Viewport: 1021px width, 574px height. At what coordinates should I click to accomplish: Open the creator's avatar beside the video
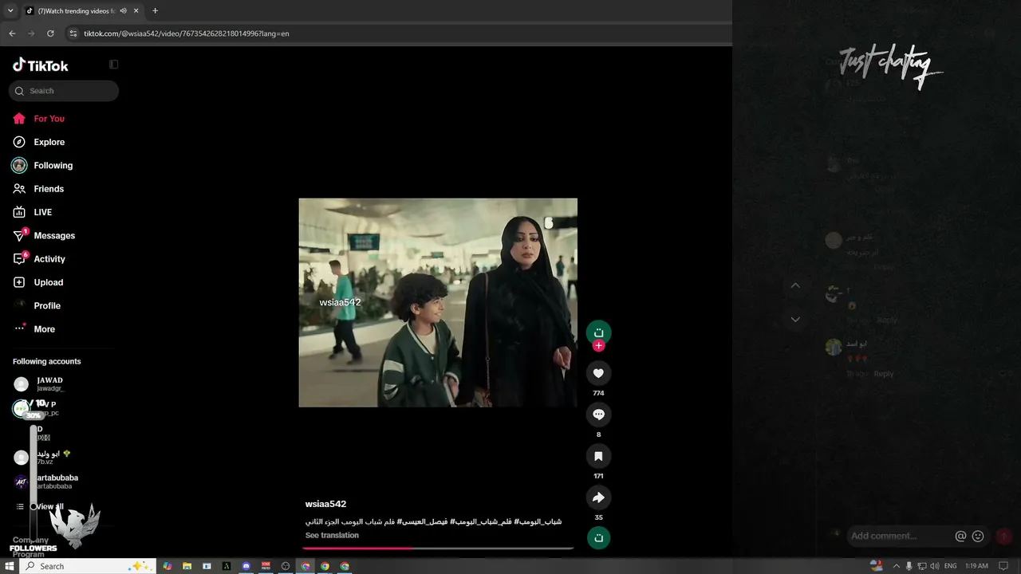pyautogui.click(x=598, y=331)
